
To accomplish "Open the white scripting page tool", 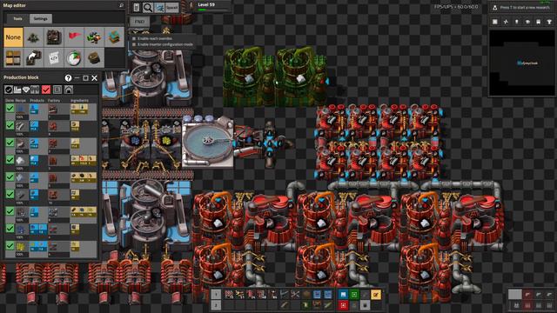I will coord(54,58).
